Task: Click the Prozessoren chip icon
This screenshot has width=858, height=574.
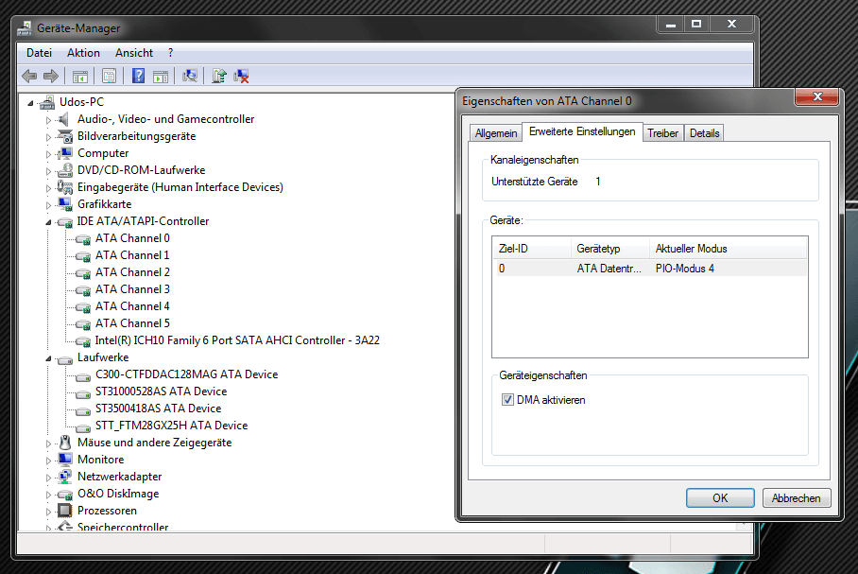Action: point(64,511)
